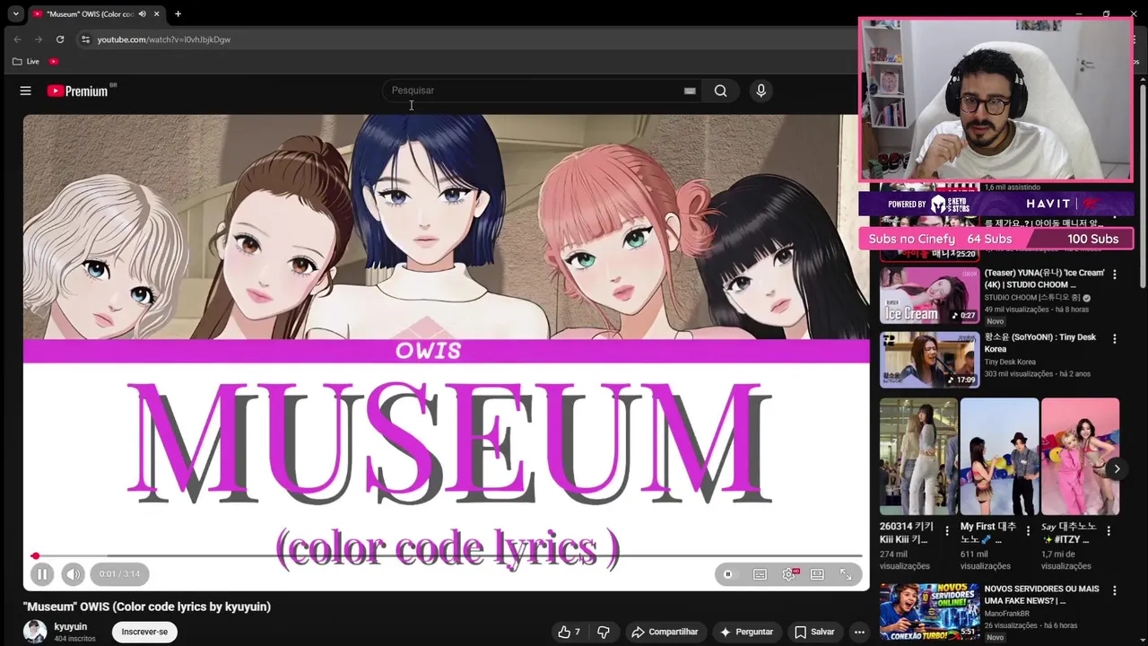
Task: Click the Perguntar ask button
Action: [x=746, y=632]
